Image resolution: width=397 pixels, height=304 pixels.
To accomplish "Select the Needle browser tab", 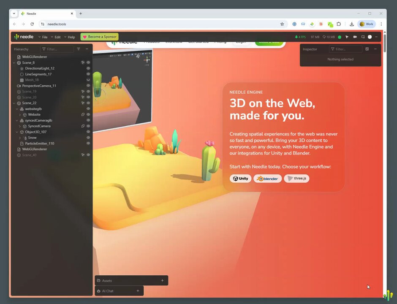I will (47, 14).
